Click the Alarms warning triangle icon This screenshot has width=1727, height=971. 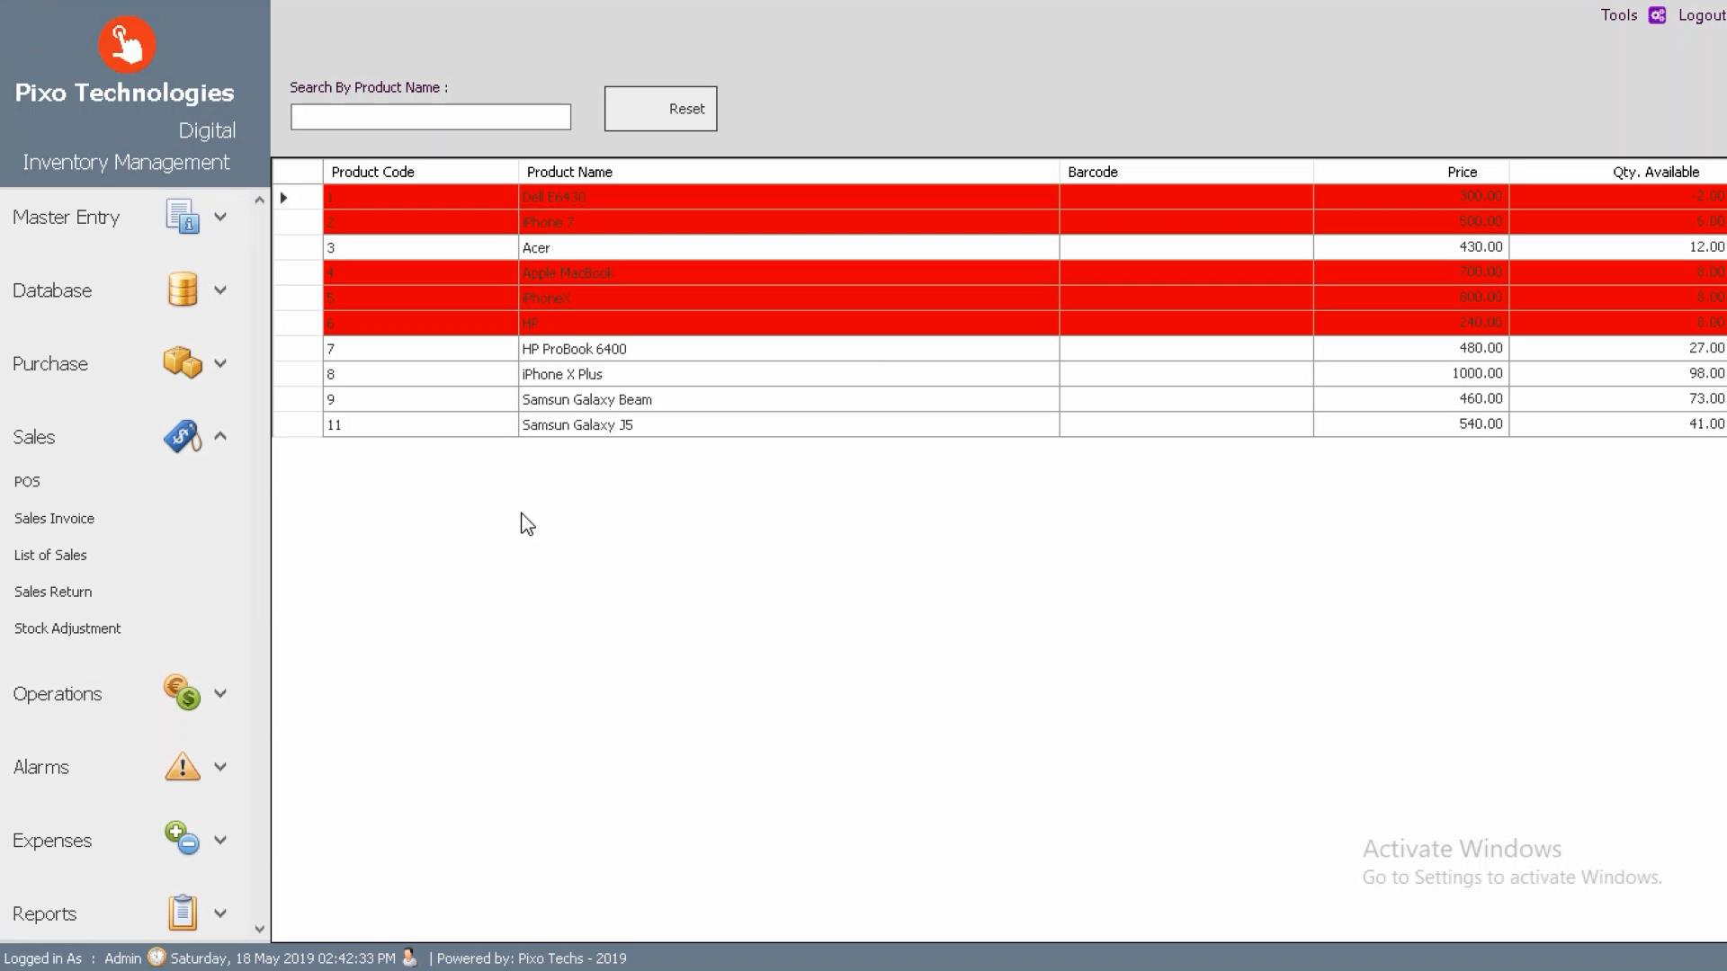(x=183, y=767)
